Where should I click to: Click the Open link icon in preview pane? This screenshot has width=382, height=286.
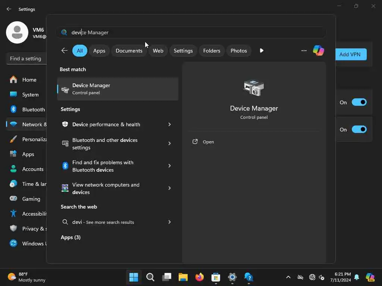tap(195, 142)
